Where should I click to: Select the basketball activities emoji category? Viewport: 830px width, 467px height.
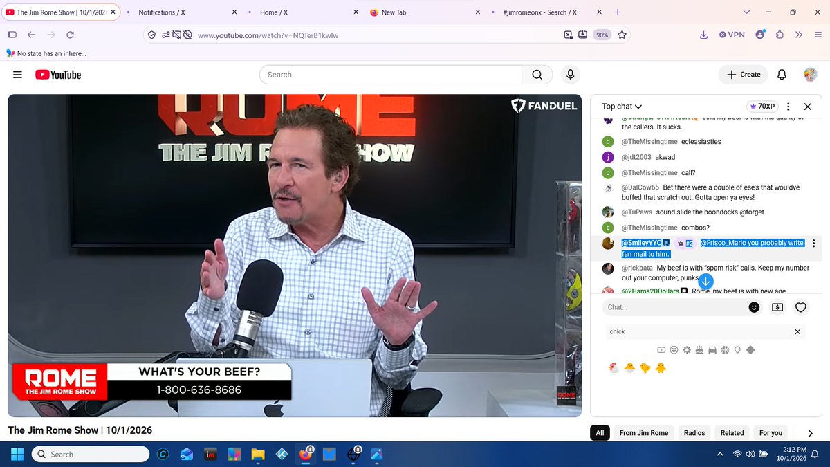coord(725,350)
